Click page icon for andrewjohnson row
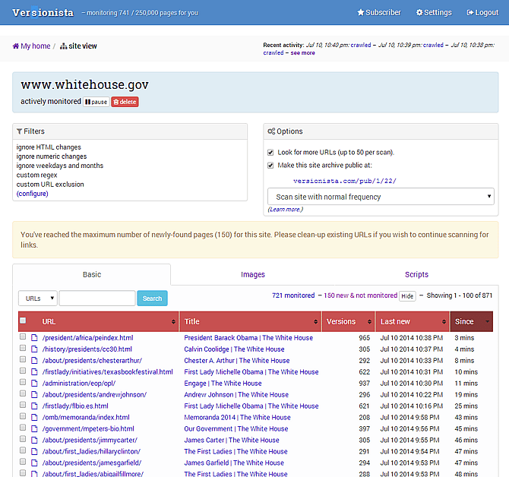Image resolution: width=509 pixels, height=477 pixels. click(x=34, y=394)
